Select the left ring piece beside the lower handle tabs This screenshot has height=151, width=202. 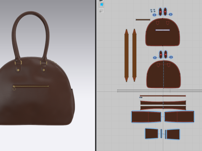point(155,57)
